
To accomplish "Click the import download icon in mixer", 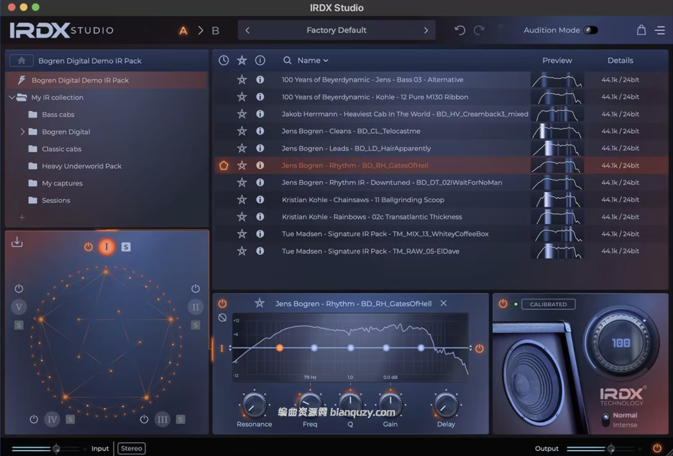I will click(16, 242).
